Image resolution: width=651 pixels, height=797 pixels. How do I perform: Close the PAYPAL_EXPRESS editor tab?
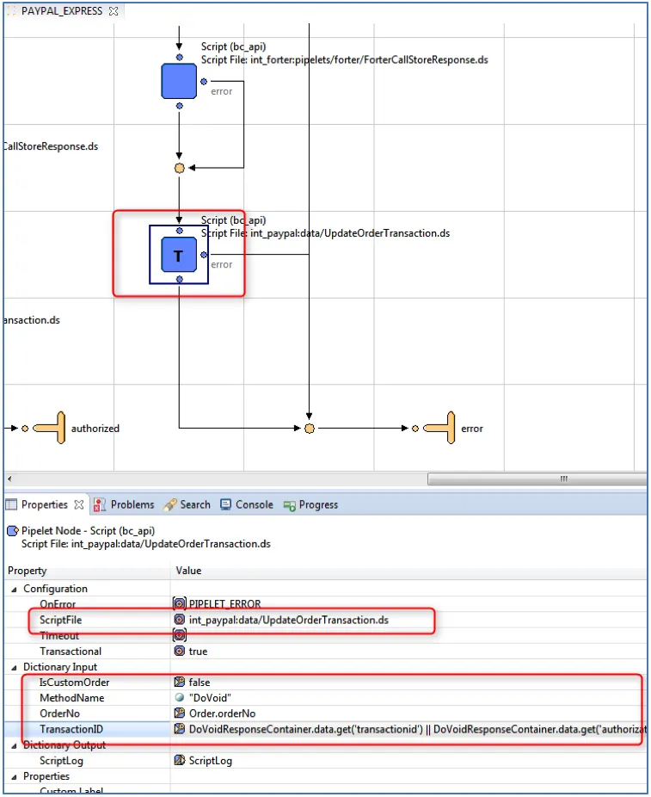(114, 11)
